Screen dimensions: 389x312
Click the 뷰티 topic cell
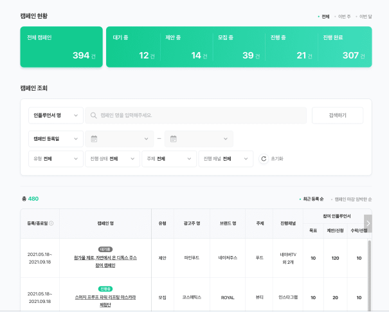click(x=260, y=297)
